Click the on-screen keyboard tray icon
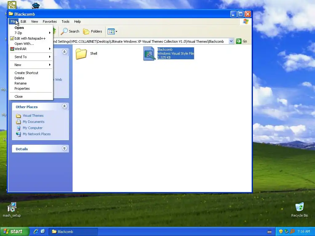Viewport: 315px width, 236px height. [x=269, y=232]
